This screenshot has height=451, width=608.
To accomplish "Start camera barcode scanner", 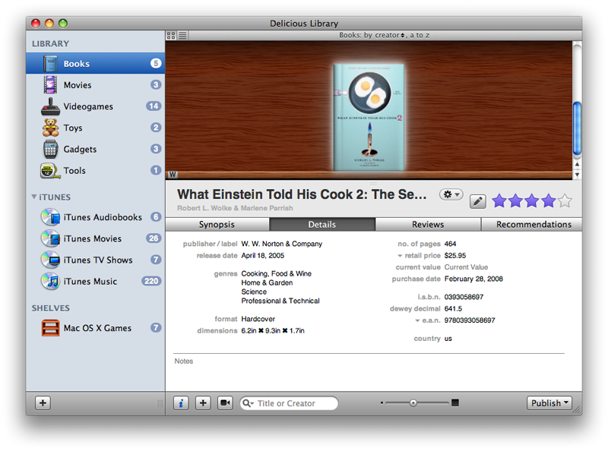I will tap(225, 403).
